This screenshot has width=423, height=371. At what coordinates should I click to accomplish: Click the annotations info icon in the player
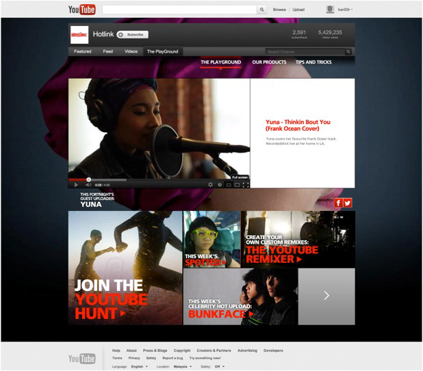click(x=220, y=185)
